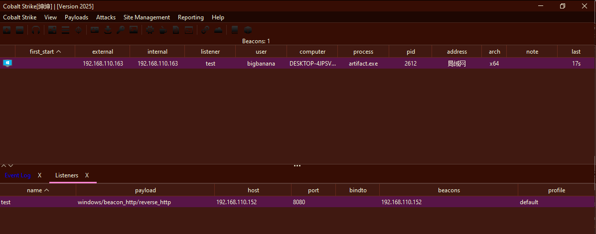This screenshot has width=596, height=234.
Task: Click the chain link toolbar icon
Action: tap(205, 30)
